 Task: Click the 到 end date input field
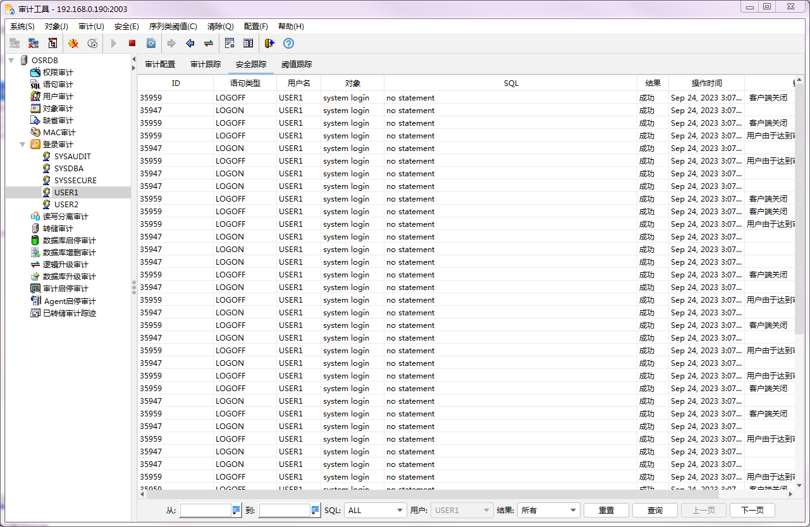click(x=285, y=510)
